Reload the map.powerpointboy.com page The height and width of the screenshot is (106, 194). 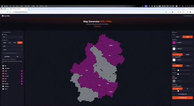(x=7, y=12)
